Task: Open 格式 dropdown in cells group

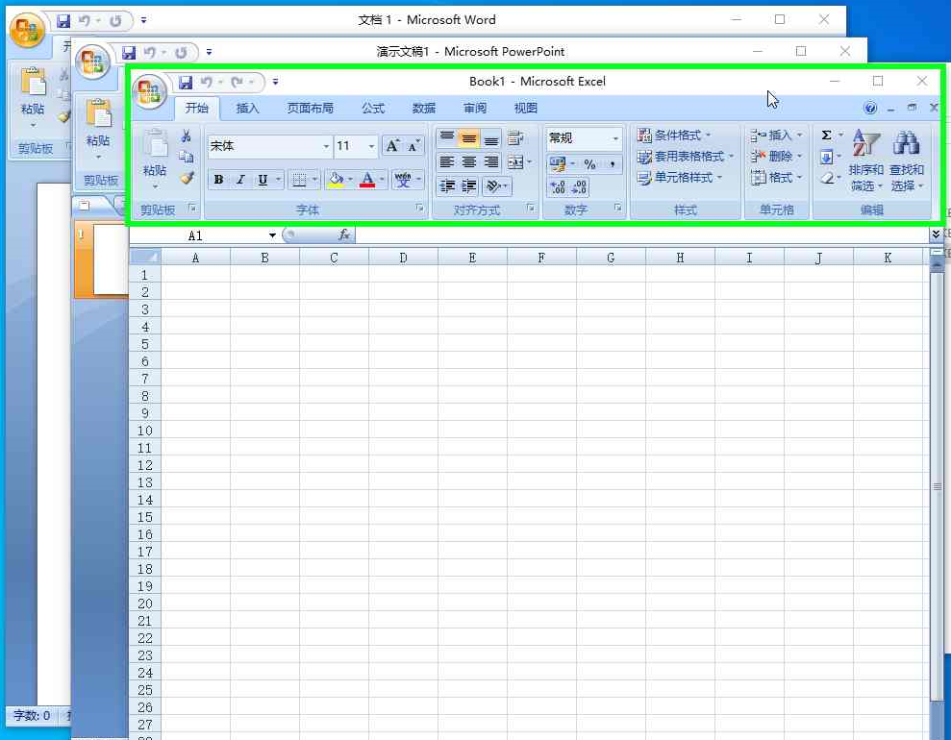Action: 776,178
